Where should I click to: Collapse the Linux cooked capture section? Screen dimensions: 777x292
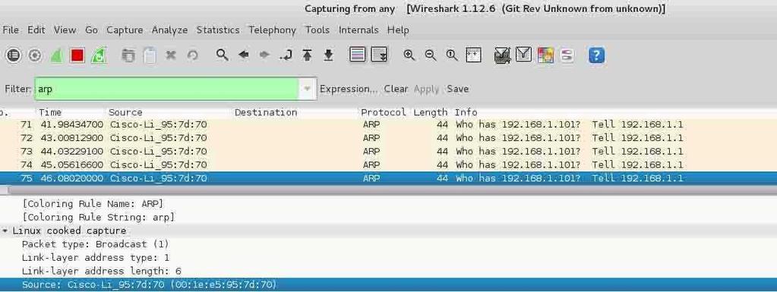[5, 231]
